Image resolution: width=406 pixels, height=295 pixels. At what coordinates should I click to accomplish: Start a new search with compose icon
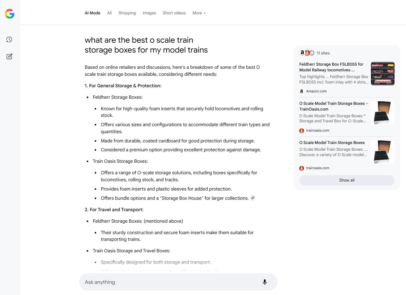(9, 56)
